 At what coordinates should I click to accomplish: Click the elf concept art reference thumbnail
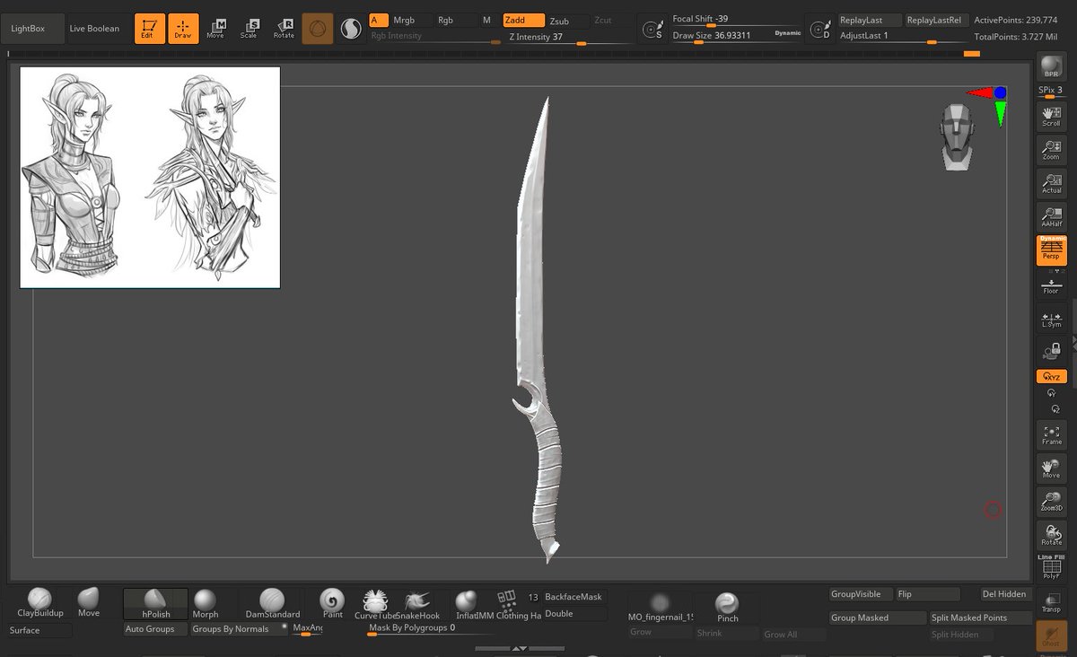pos(148,176)
